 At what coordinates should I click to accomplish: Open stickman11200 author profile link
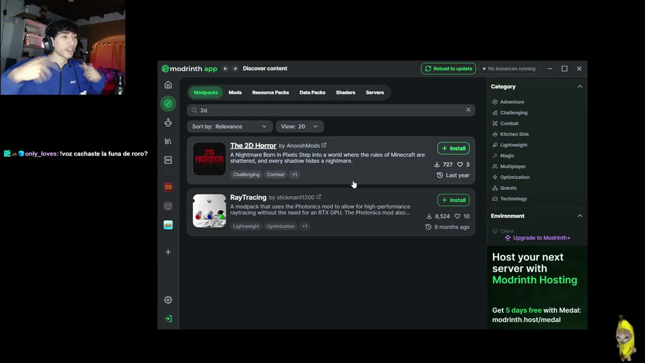point(295,198)
